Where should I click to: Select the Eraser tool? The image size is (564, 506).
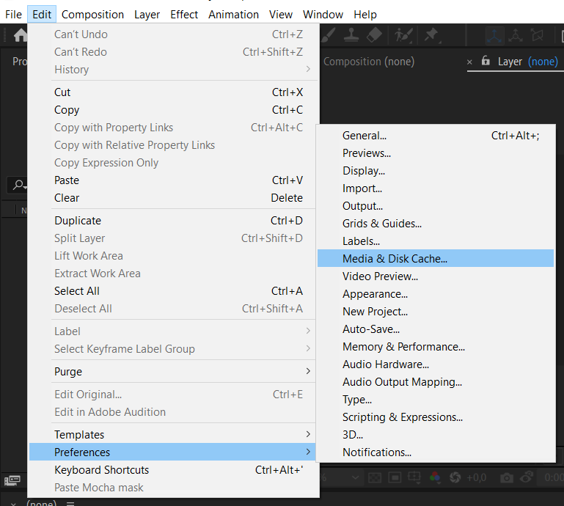point(374,35)
